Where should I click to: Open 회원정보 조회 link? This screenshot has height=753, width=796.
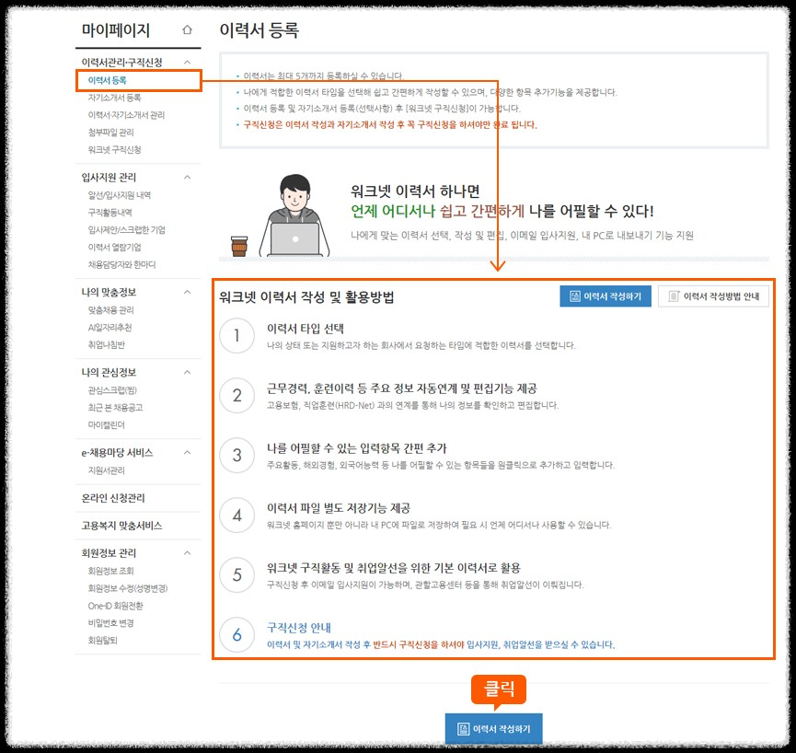tap(110, 571)
